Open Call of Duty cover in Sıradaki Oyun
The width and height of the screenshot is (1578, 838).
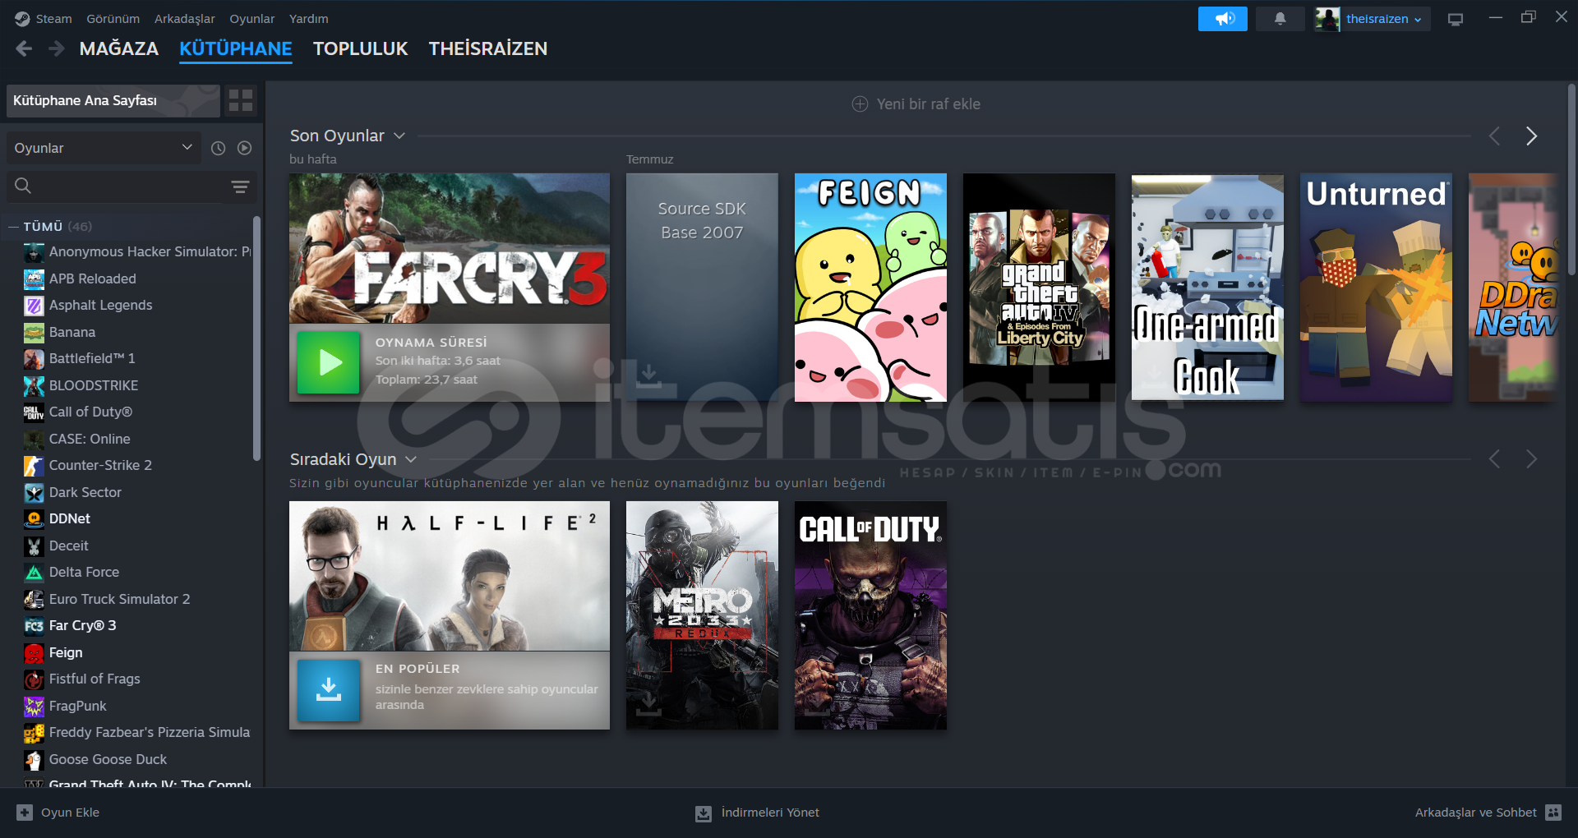pos(870,615)
